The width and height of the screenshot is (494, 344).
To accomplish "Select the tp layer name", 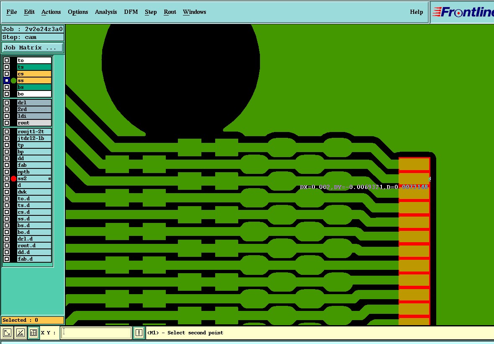I will pos(34,145).
